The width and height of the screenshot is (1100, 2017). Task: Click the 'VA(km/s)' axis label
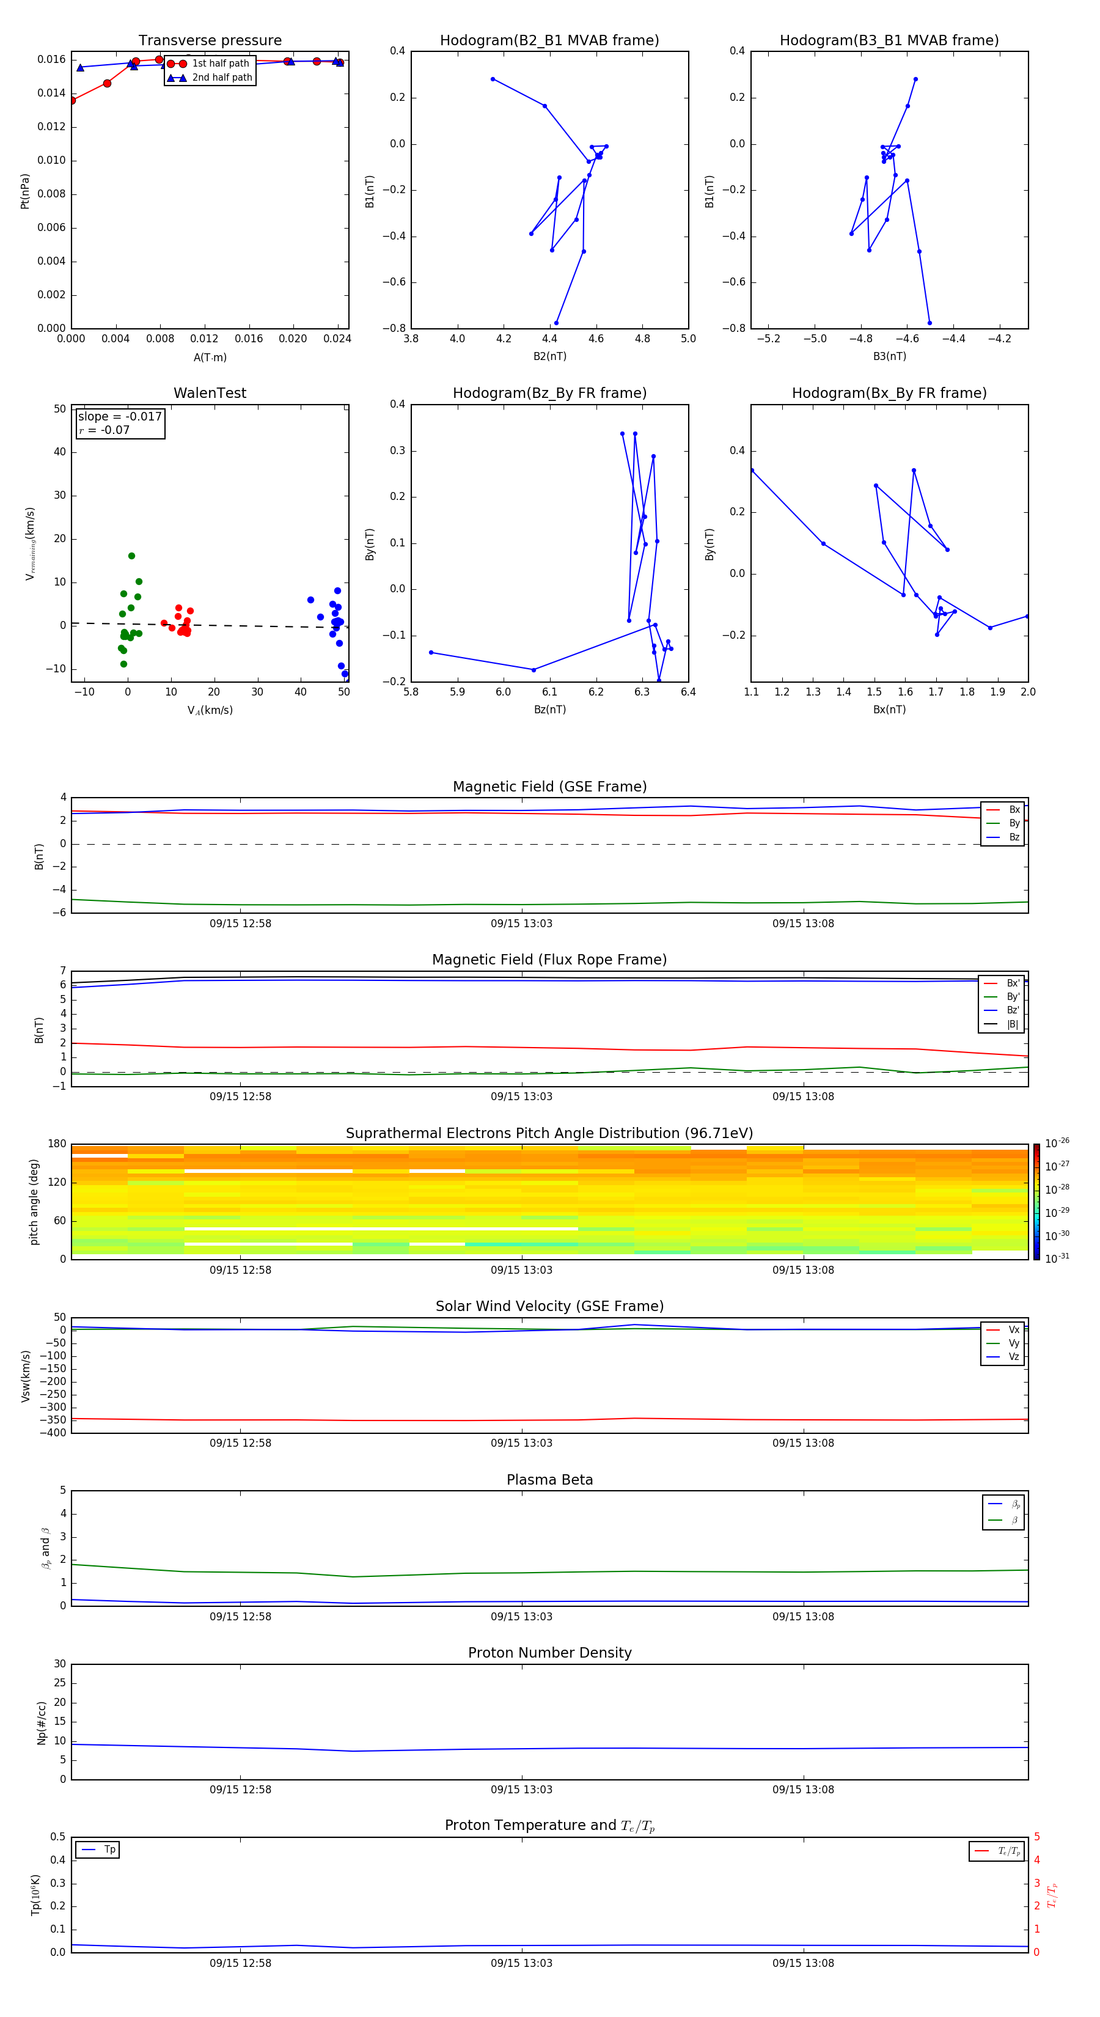(210, 710)
